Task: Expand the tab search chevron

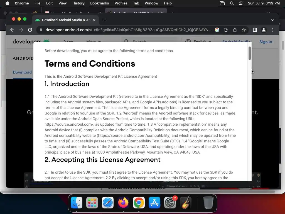Action: point(273,20)
